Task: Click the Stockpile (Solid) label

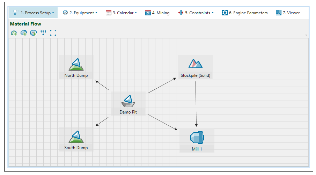Action: 196,75
